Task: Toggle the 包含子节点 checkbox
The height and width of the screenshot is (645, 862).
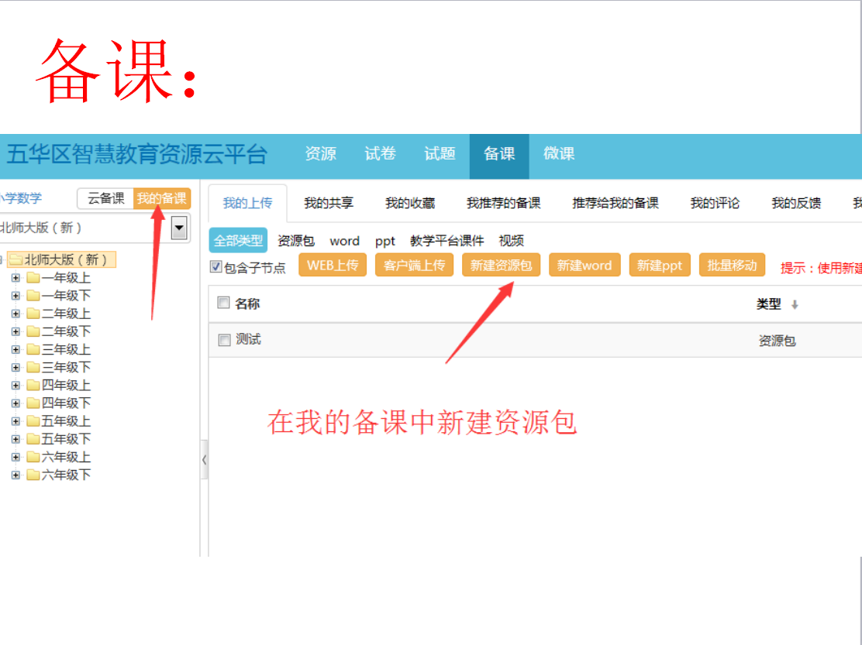Action: pyautogui.click(x=216, y=267)
